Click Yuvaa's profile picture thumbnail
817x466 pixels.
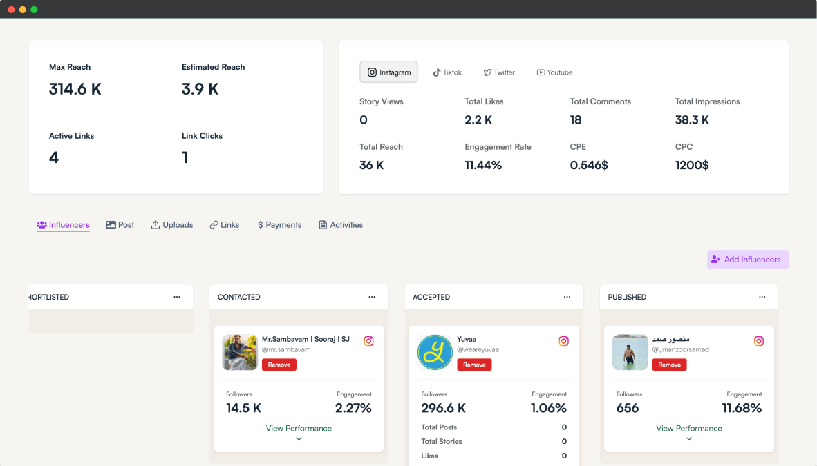[x=435, y=352]
